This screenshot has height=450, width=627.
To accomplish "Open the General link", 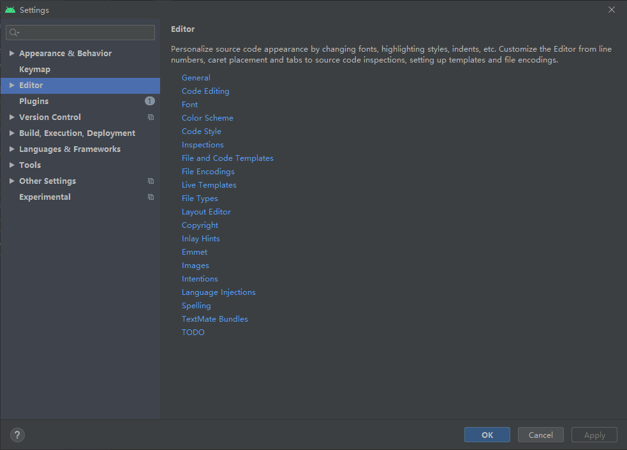I will (196, 78).
